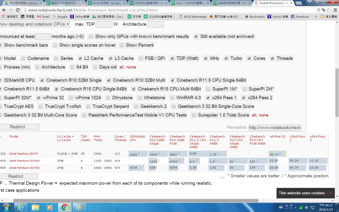This screenshot has width=339, height=212.
Task: Check the Show Percent option
Action: pos(122,45)
